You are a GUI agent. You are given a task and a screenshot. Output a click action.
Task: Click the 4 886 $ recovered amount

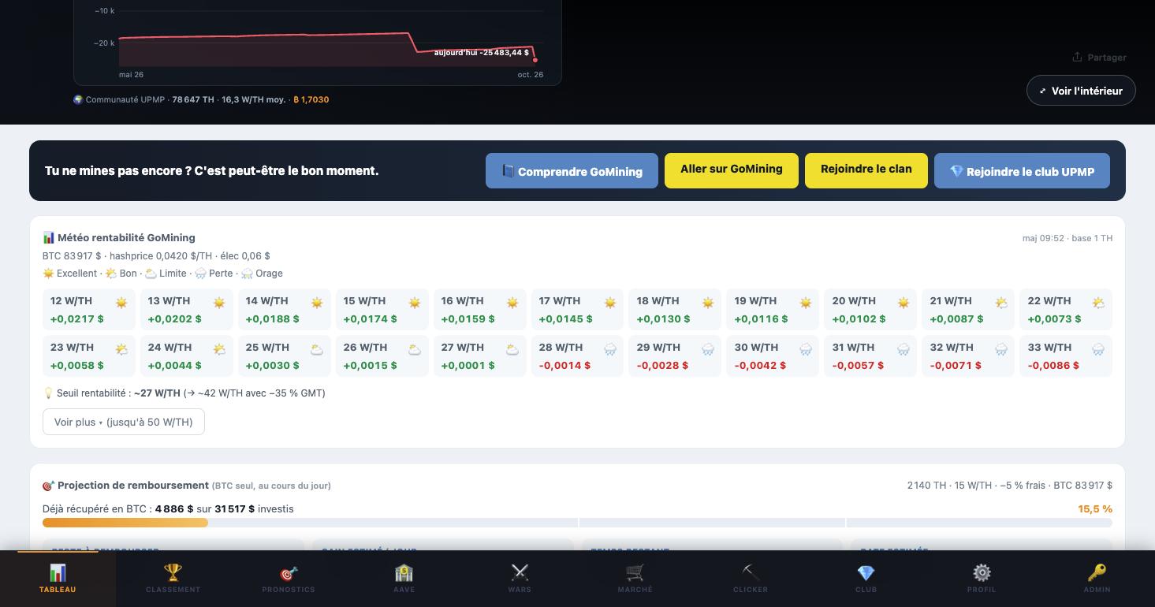tap(174, 509)
